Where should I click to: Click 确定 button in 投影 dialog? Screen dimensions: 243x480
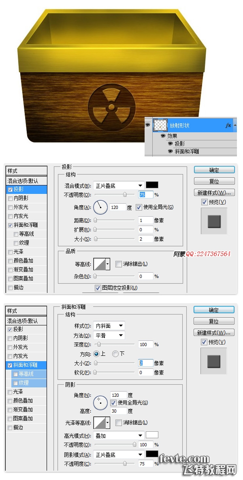(x=214, y=170)
